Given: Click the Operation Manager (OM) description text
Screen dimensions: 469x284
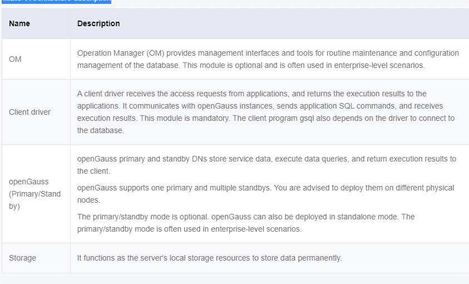Looking at the screenshot, I should point(268,59).
